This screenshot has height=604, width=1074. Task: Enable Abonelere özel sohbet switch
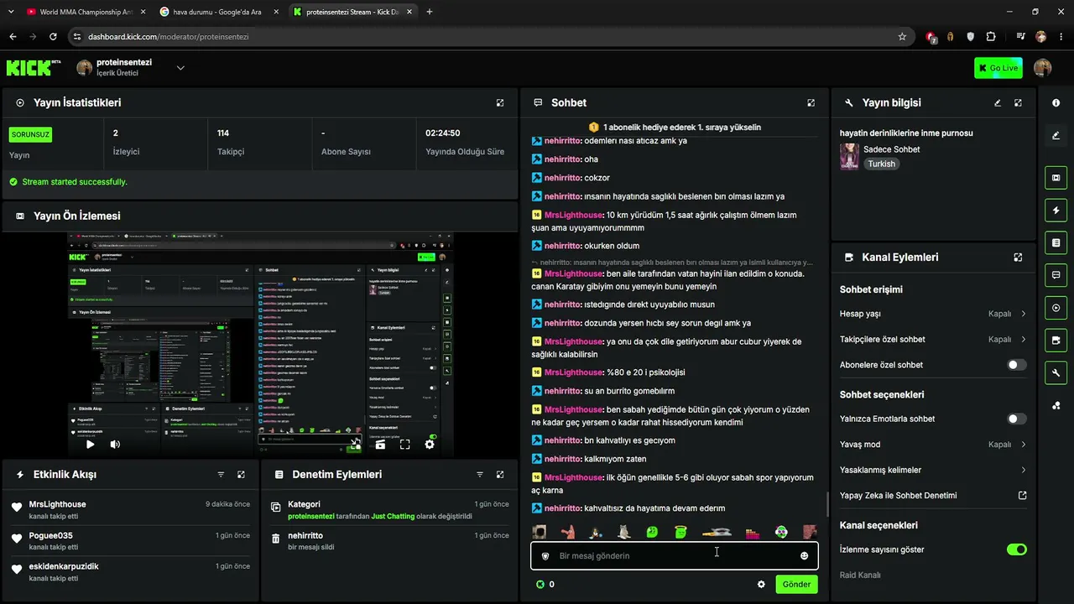(x=1016, y=365)
